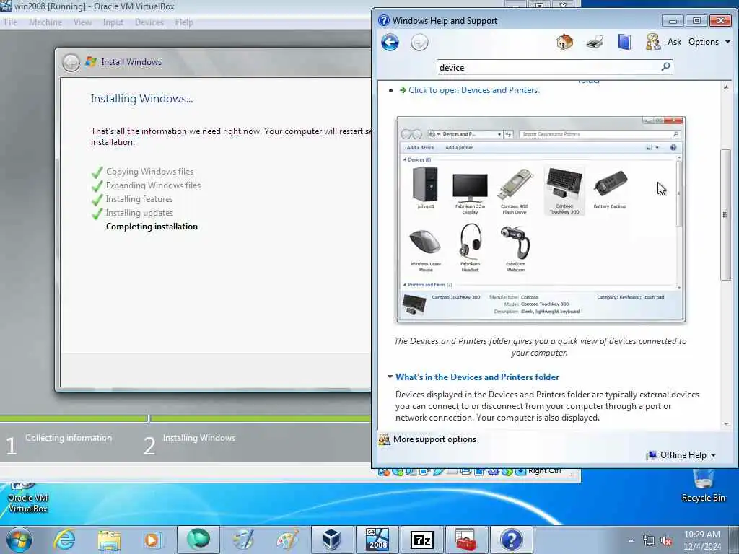Click the taskbar clock showing 10:29 AM

click(x=701, y=540)
